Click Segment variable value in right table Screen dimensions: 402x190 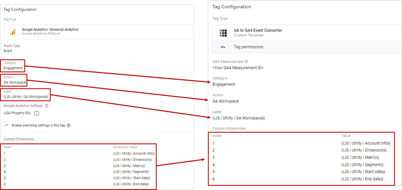coord(362,165)
